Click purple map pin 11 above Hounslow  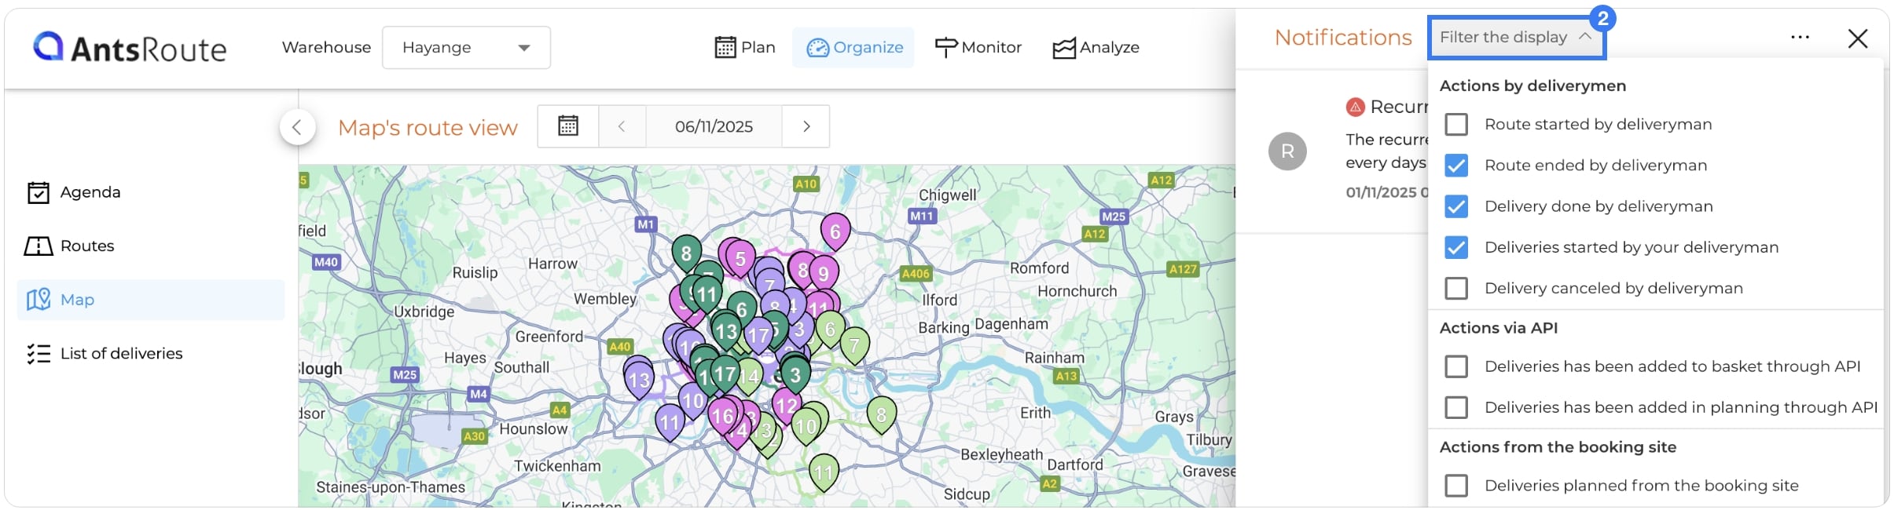coord(670,423)
